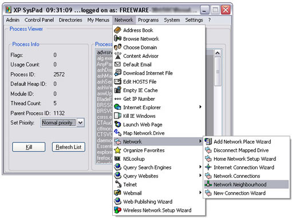Expand the Query Search Engines submenu arrow
Screen dimensions: 292x218
click(x=200, y=167)
